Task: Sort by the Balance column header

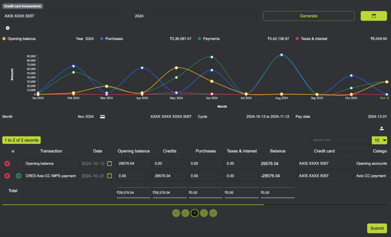Action: (x=278, y=151)
